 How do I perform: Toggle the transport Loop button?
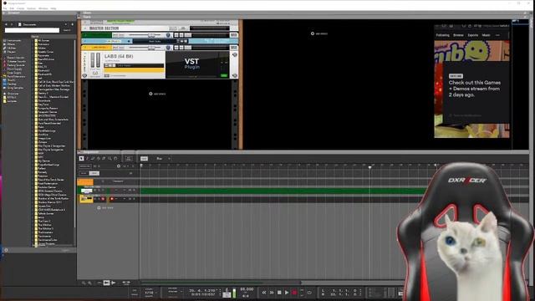click(309, 293)
